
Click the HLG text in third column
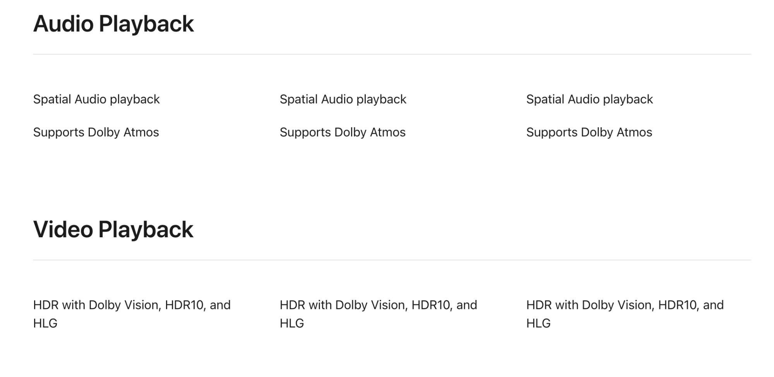[x=538, y=323]
